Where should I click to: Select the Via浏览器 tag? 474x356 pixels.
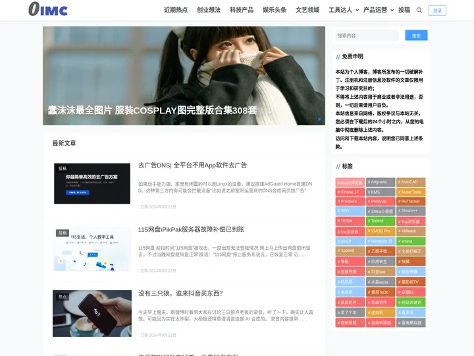click(x=350, y=231)
